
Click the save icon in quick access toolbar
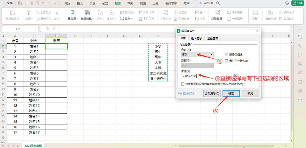coord(20,3)
